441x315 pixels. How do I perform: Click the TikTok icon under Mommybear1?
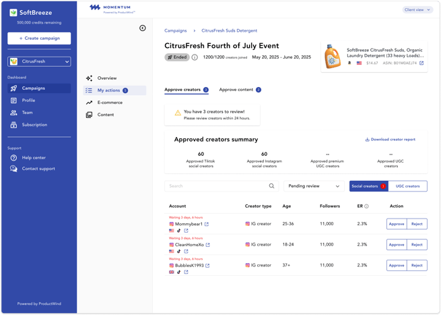click(x=178, y=231)
